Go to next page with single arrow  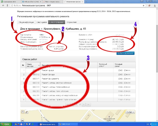pyautogui.click(x=84, y=104)
